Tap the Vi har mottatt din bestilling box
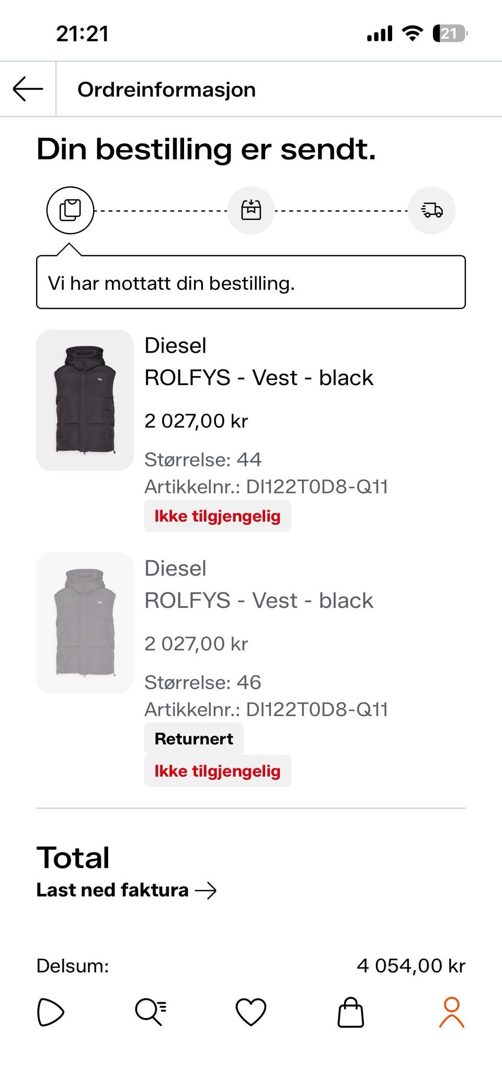 point(251,282)
